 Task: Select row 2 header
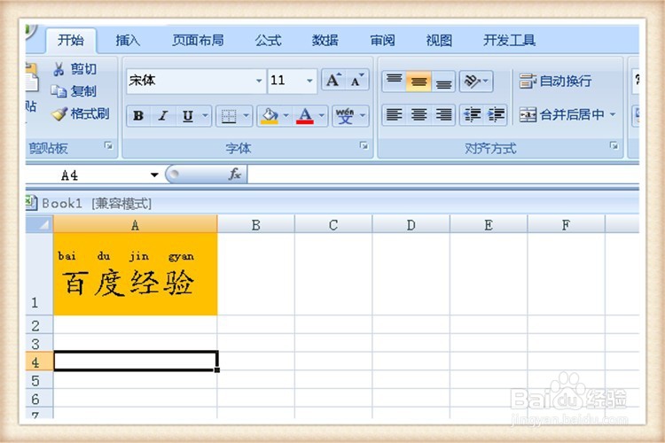tap(39, 325)
